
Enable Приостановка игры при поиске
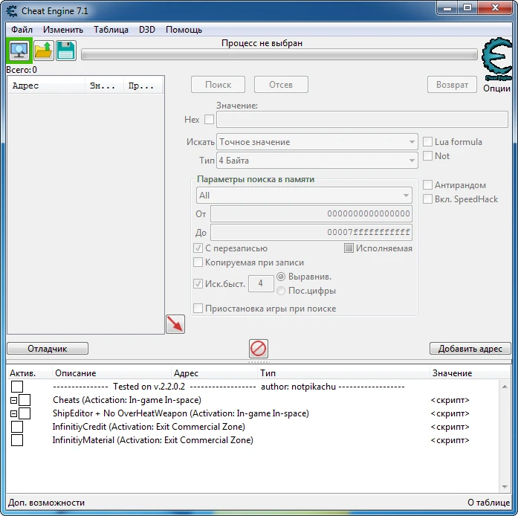point(198,309)
